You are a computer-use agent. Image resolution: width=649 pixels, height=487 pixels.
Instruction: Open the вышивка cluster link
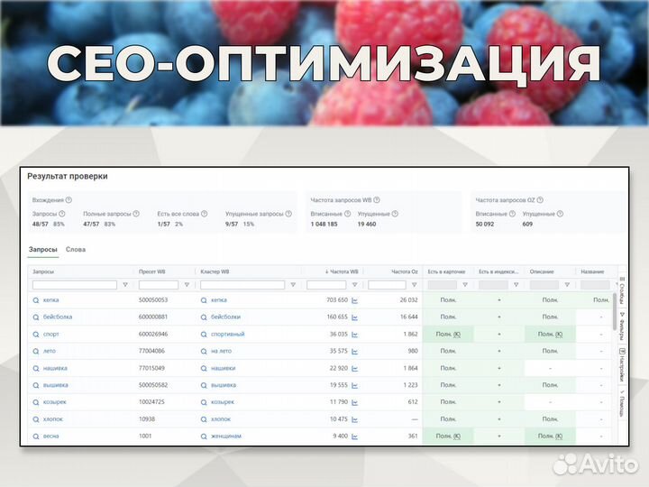click(x=224, y=385)
